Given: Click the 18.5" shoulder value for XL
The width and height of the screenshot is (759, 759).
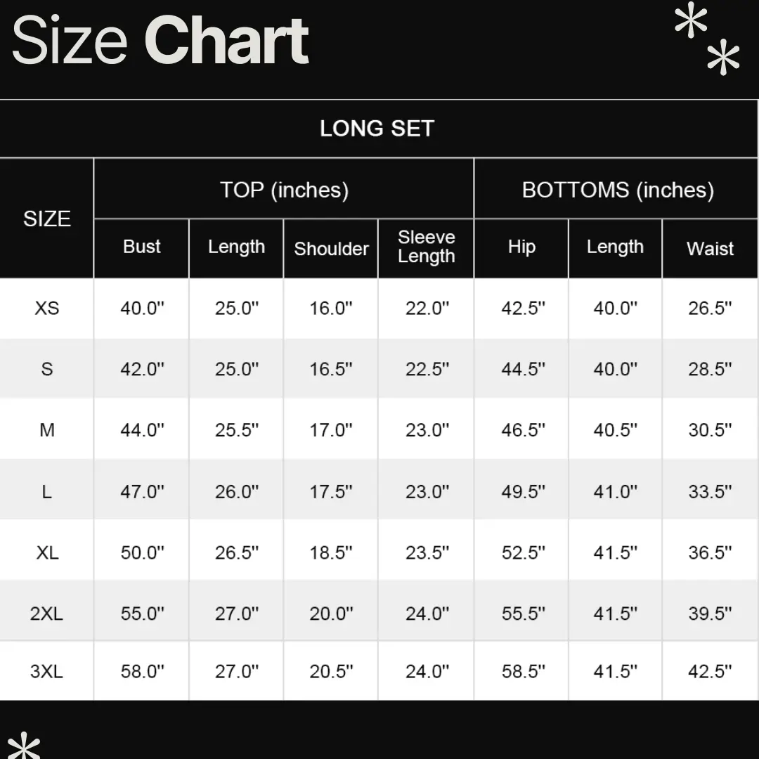Looking at the screenshot, I should (331, 552).
